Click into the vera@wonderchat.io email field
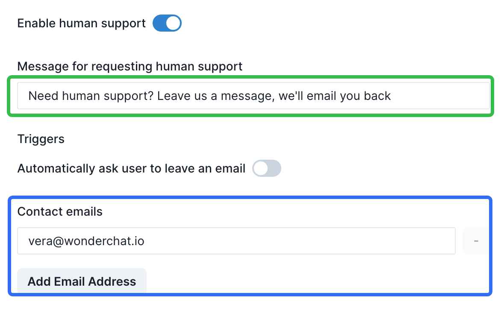The height and width of the screenshot is (316, 501). pos(236,241)
